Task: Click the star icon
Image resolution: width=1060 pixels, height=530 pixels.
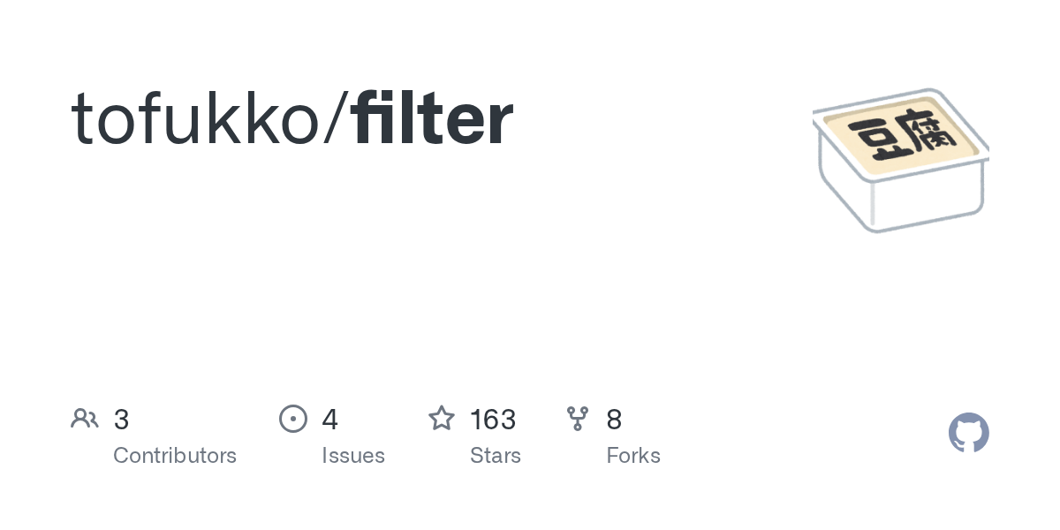Action: point(442,419)
